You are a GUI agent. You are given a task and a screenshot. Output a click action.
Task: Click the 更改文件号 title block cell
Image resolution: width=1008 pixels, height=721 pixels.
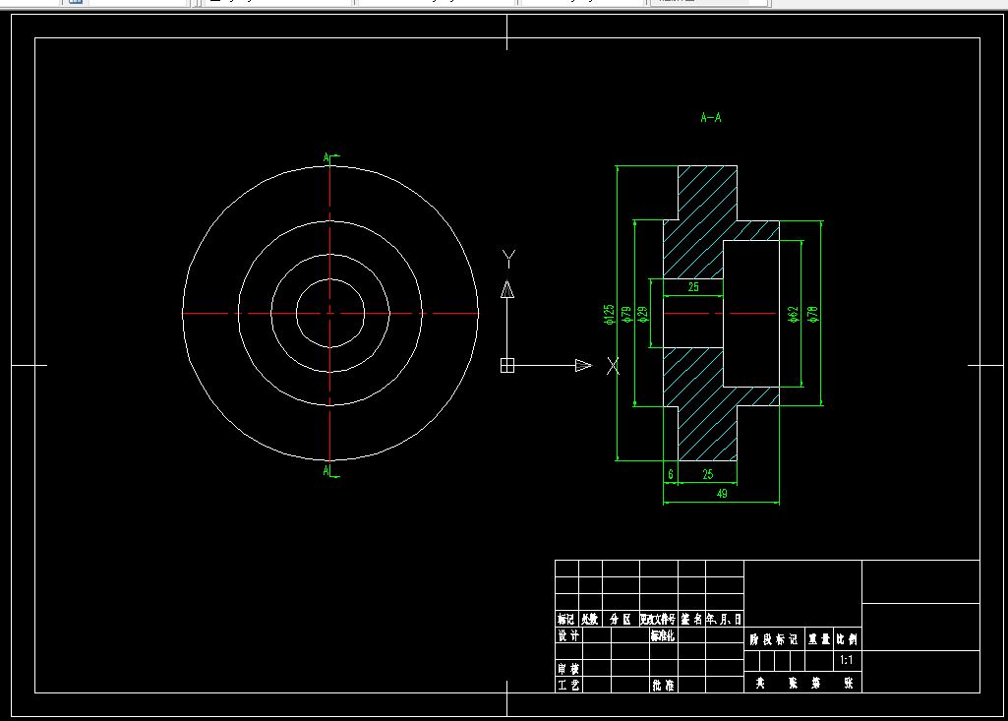tap(658, 619)
